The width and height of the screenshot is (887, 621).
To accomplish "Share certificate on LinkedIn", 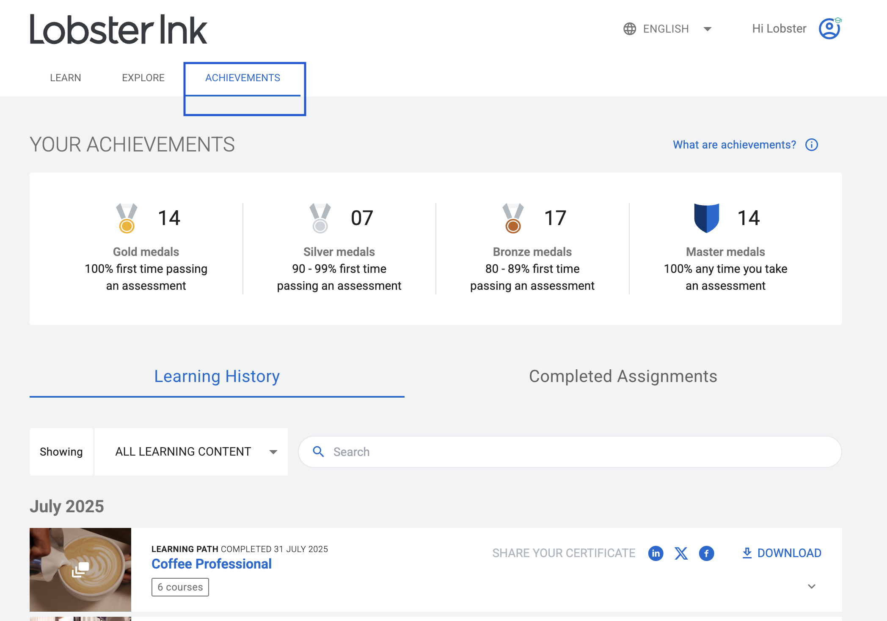I will click(656, 553).
